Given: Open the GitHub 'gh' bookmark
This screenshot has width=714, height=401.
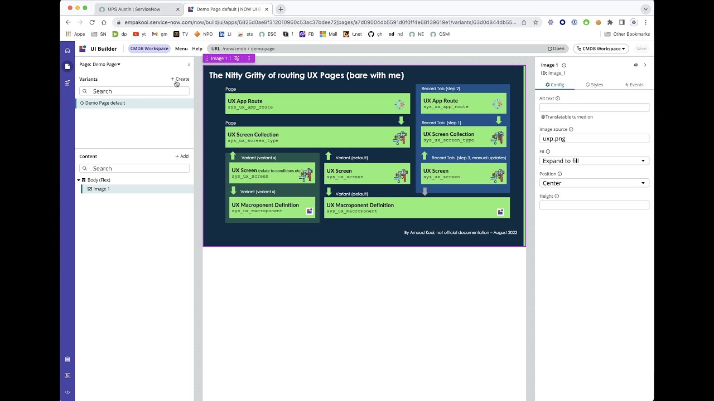Looking at the screenshot, I should [x=375, y=34].
